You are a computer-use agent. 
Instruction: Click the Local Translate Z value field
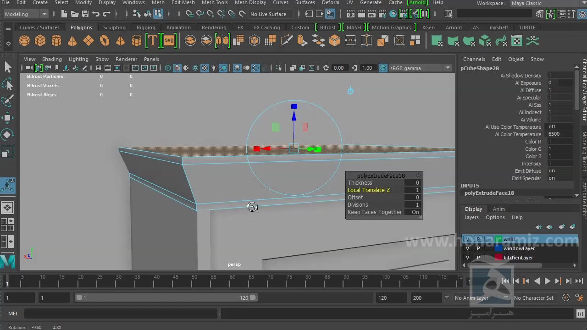coord(413,190)
